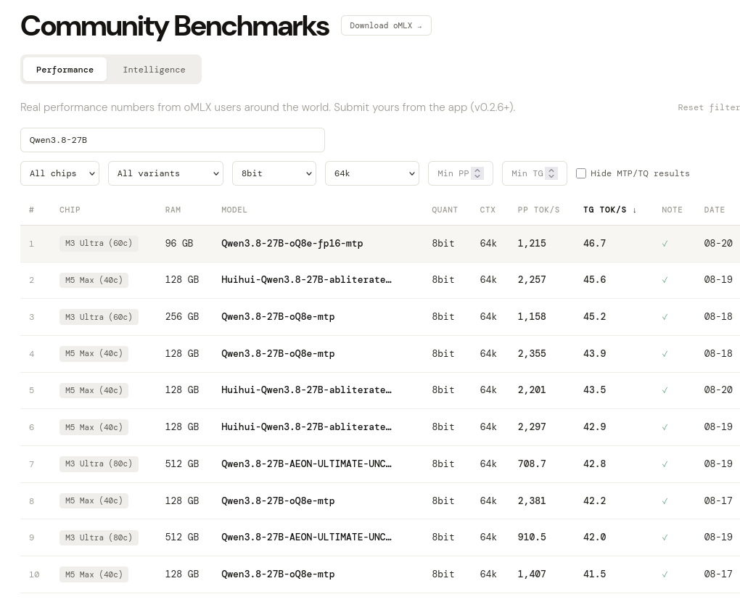Image resolution: width=740 pixels, height=610 pixels.
Task: Click the note checkmark in row 2
Action: [665, 280]
